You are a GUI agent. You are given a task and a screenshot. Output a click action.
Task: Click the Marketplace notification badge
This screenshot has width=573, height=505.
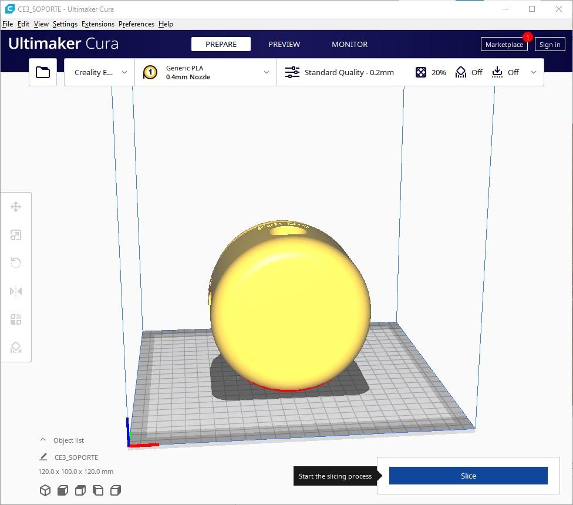[527, 37]
